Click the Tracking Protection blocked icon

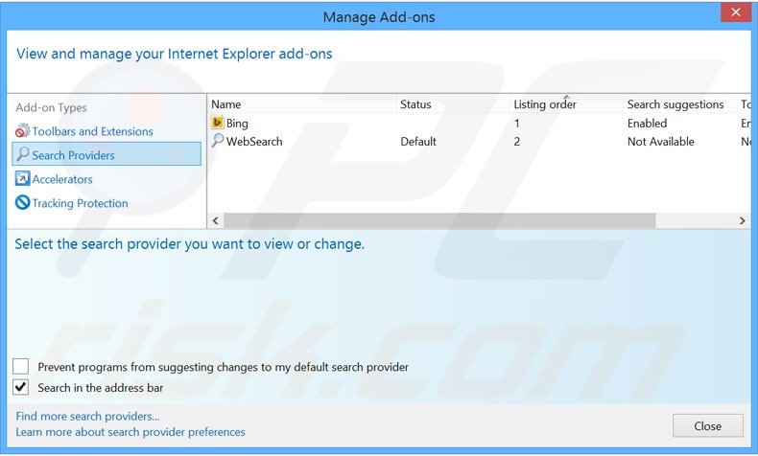[x=22, y=203]
